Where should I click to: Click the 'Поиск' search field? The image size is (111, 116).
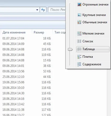coord(57,10)
